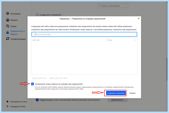Image resolution: width=169 pixels, height=113 pixels.
Task: Open the Начало settings section
Action: point(14,20)
